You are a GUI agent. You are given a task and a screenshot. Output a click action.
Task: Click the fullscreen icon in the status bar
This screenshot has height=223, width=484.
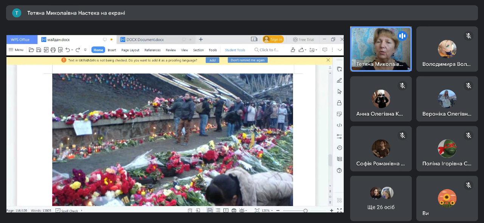click(x=339, y=211)
